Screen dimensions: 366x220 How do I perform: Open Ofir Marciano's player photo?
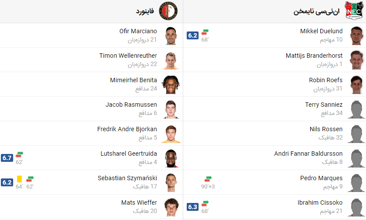point(170,36)
